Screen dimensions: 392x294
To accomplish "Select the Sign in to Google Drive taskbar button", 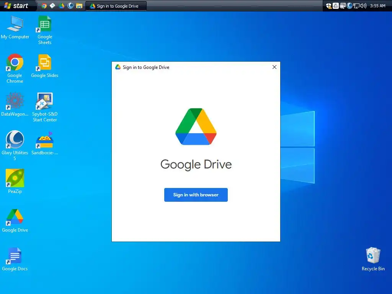I will 116,6.
